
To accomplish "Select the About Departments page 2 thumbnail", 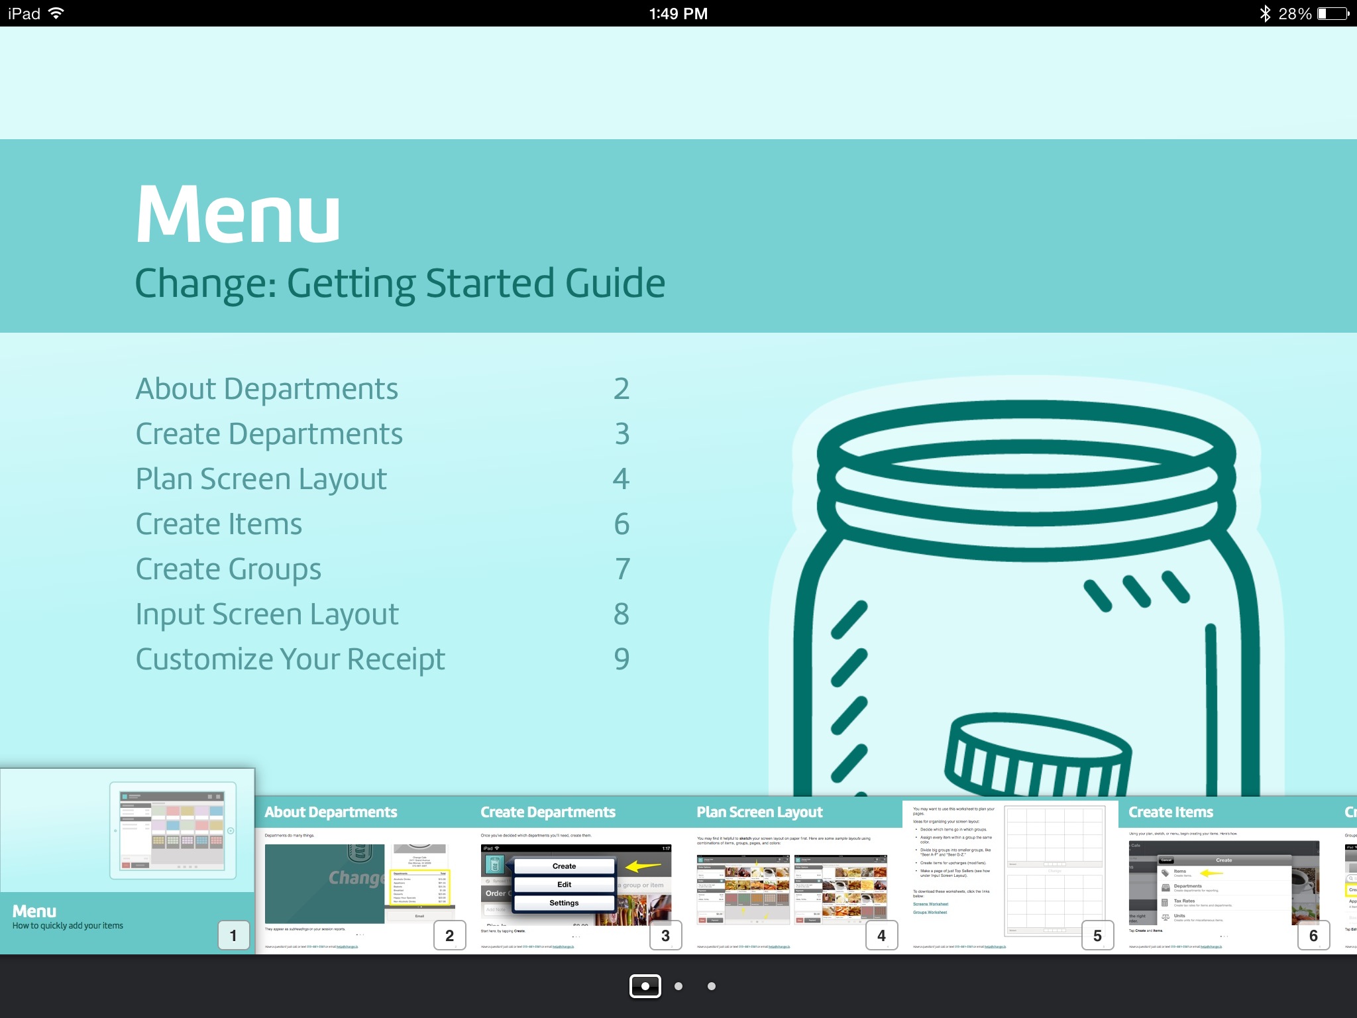I will point(363,875).
